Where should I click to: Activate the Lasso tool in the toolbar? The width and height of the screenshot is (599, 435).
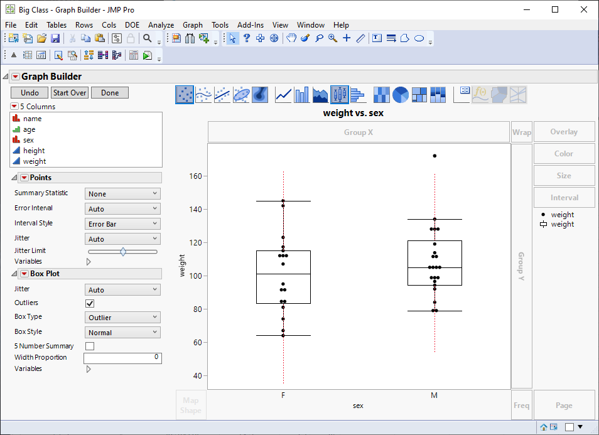(320, 38)
